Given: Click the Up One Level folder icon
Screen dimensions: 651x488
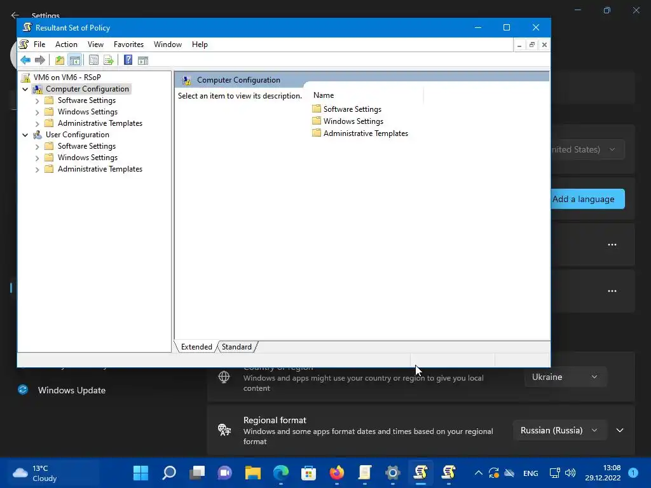Looking at the screenshot, I should [60, 60].
